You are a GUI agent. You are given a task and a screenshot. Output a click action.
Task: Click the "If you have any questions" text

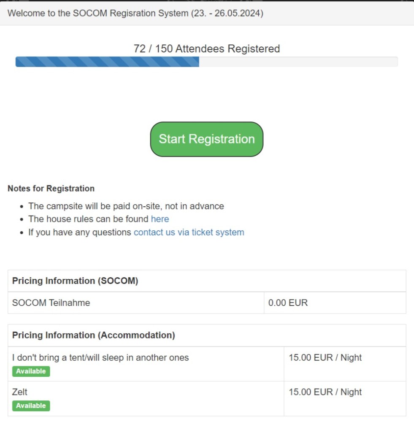pyautogui.click(x=80, y=232)
